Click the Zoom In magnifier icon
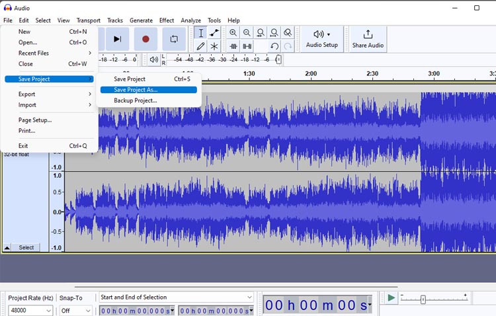496x316 pixels. [233, 32]
